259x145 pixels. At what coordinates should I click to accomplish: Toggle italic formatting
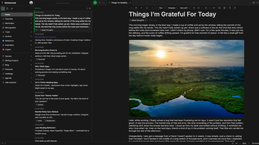pos(141,8)
